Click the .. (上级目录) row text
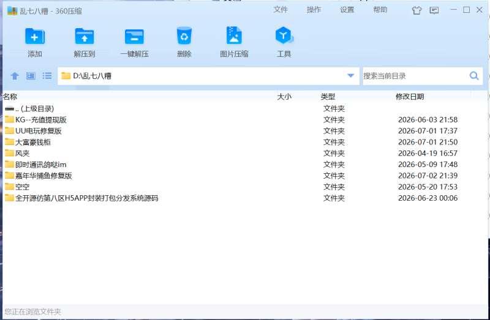This screenshot has width=490, height=320. pyautogui.click(x=35, y=109)
